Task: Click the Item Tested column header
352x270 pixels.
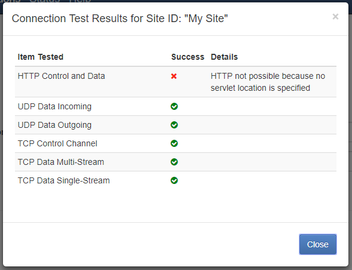Action: click(41, 57)
